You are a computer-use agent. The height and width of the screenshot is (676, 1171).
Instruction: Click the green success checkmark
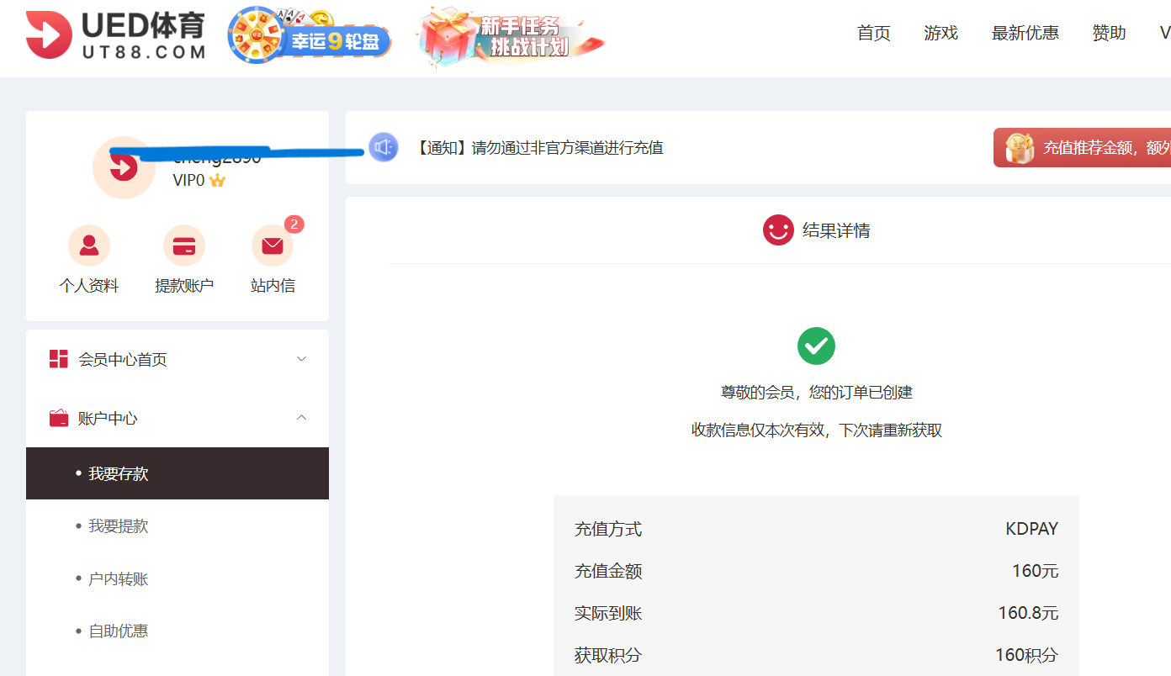point(816,346)
